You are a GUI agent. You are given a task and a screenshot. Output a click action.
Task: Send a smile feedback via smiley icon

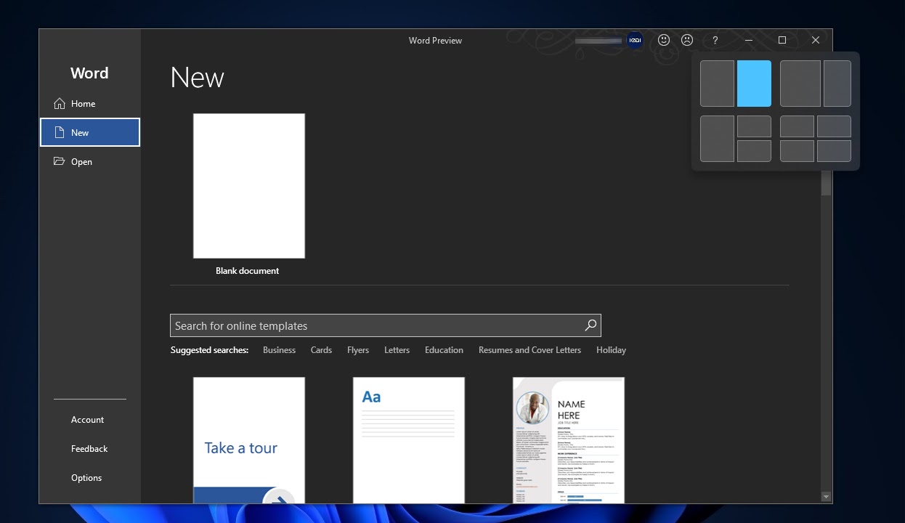point(664,41)
